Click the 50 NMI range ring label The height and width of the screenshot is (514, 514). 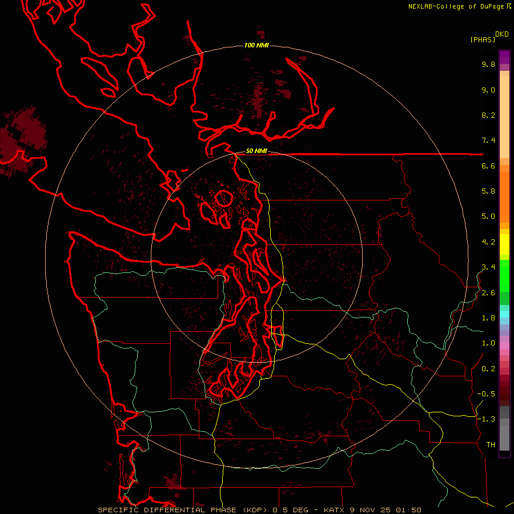(x=256, y=151)
